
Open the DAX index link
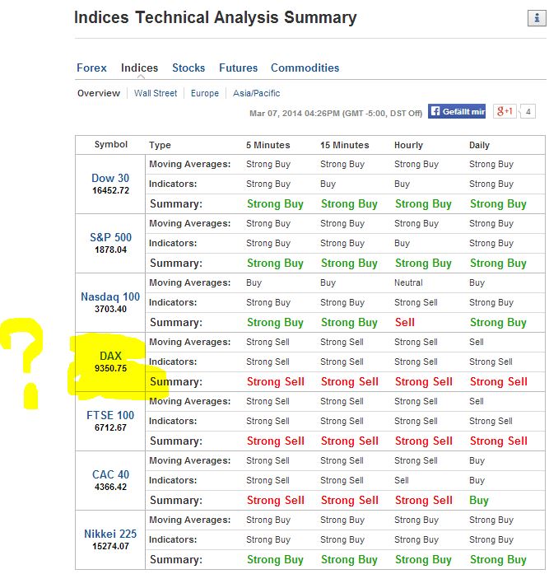(x=110, y=356)
